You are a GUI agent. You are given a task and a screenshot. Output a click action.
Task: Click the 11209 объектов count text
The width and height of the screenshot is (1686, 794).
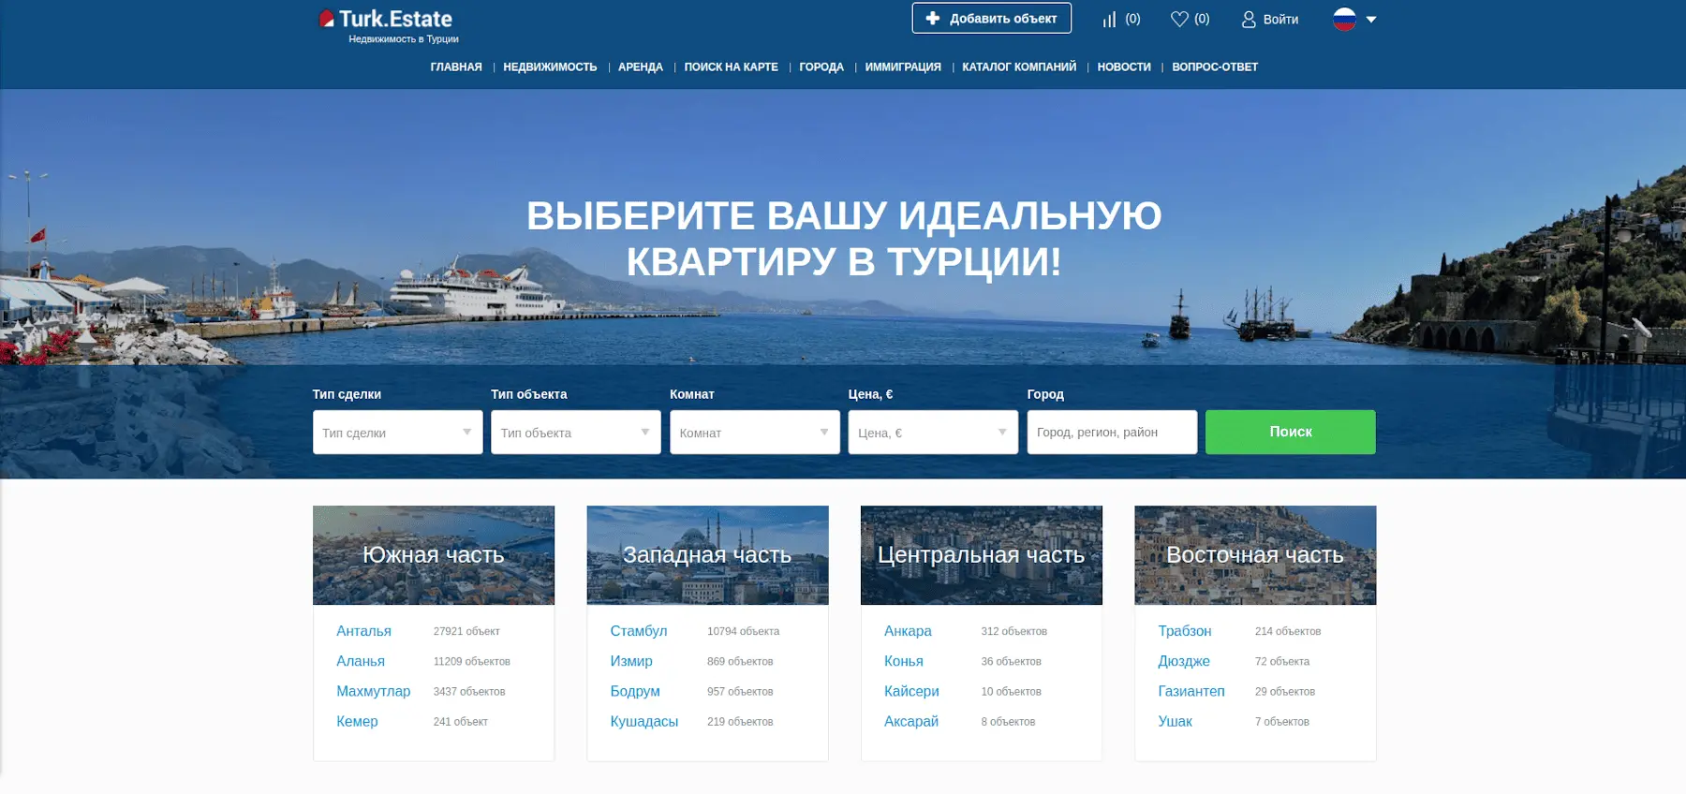[x=472, y=661]
